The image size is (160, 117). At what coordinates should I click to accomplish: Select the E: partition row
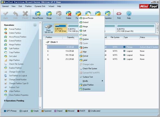tap(103, 51)
